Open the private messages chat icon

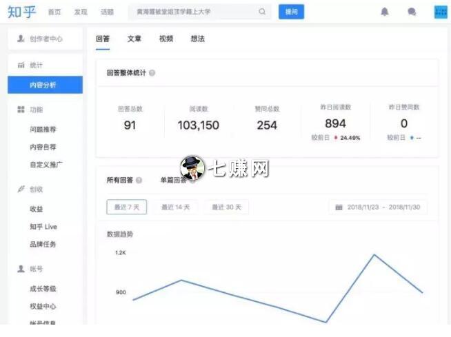pyautogui.click(x=412, y=12)
